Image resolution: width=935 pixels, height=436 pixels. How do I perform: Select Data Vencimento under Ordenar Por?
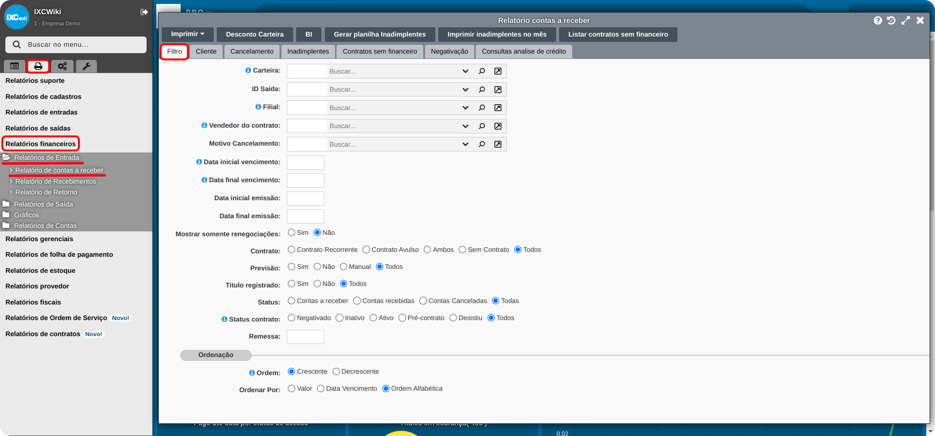320,388
